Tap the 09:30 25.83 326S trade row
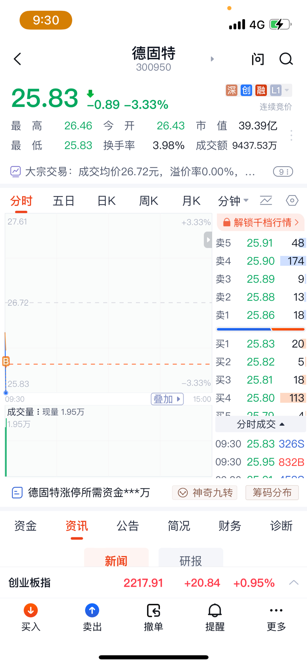 [260, 444]
